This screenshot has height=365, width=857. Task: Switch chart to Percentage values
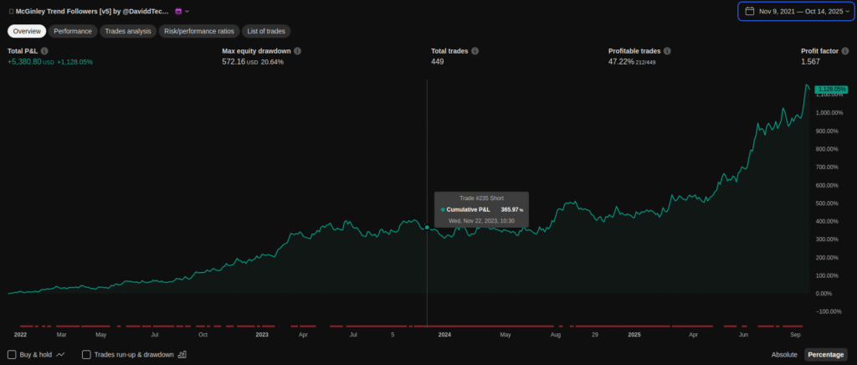(825, 354)
